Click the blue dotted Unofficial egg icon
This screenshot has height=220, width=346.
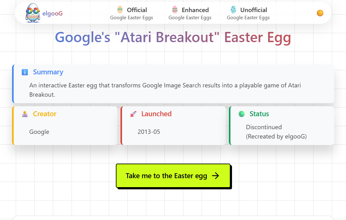coord(233,10)
